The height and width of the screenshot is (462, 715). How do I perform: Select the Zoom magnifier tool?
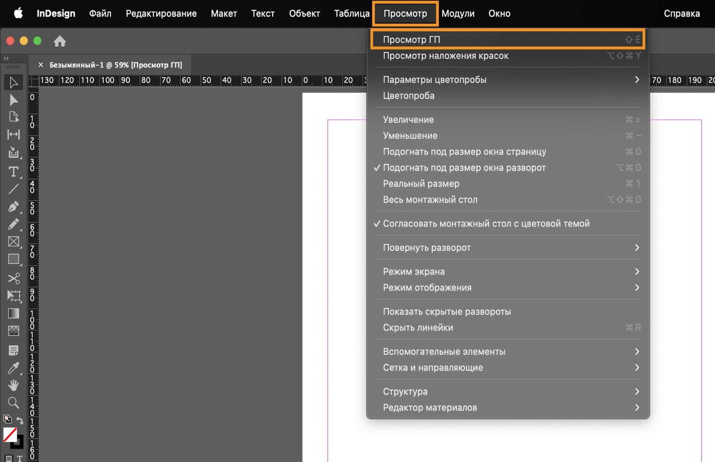13,403
